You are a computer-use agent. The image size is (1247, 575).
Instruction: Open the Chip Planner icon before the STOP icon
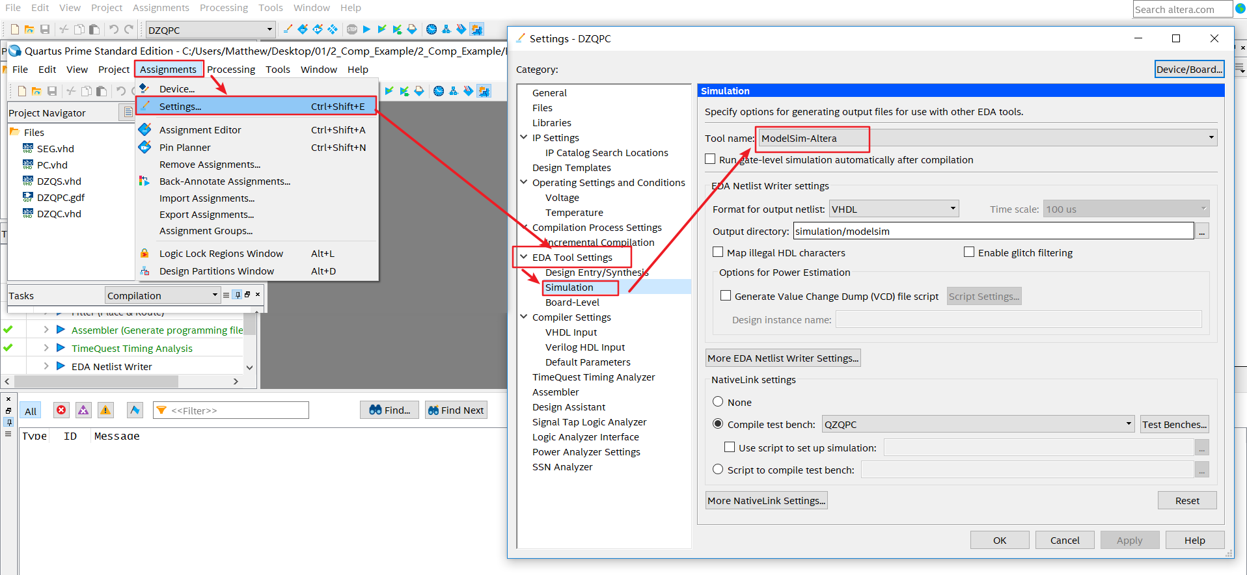click(x=333, y=29)
